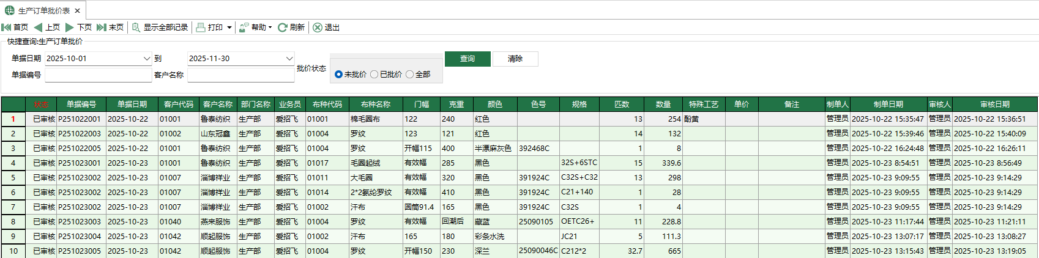Go to previous page 上页

(x=47, y=28)
